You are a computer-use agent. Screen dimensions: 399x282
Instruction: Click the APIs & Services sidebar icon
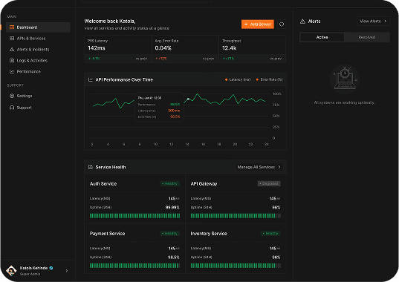click(x=12, y=39)
